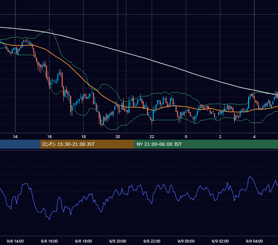Image resolution: width=278 pixels, height=245 pixels.
Task: Click the 9/9 02:00 date label
Action: coord(220,241)
